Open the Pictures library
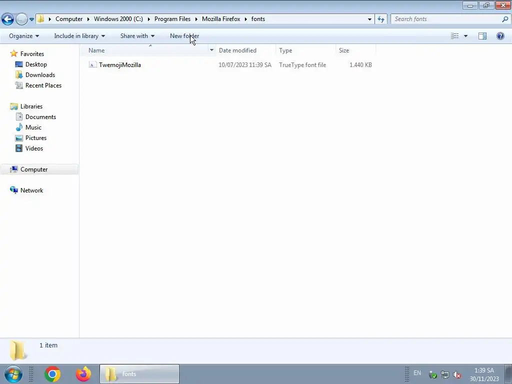 (36, 137)
